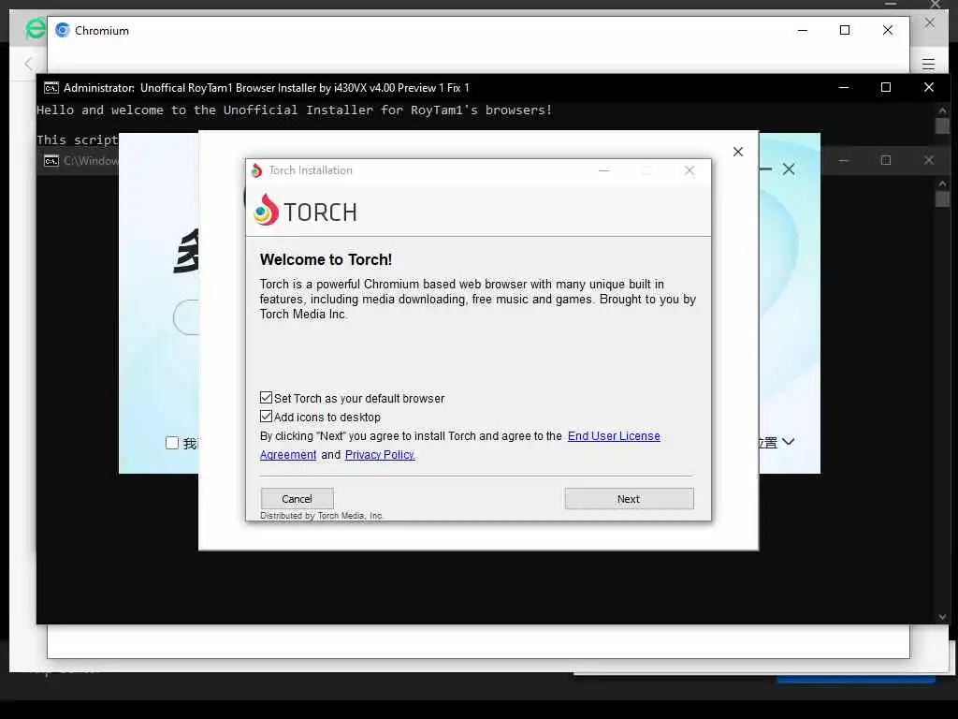This screenshot has height=719, width=958.
Task: Close the Administrator command prompt window
Action: tap(929, 87)
